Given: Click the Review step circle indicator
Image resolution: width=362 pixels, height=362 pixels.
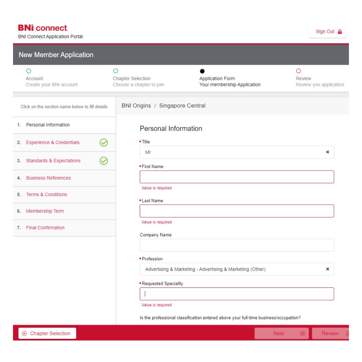Looking at the screenshot, I should (x=298, y=71).
